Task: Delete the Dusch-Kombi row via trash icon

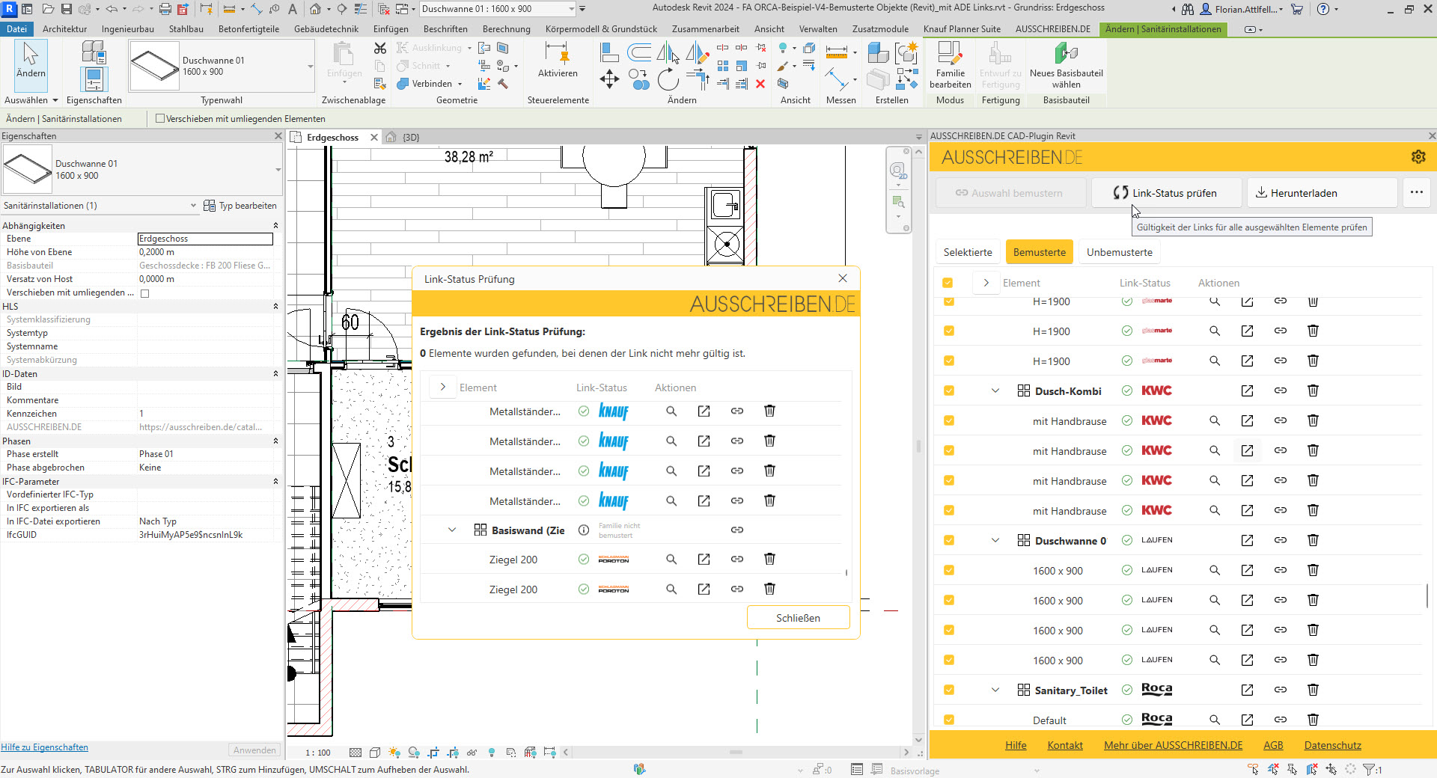Action: point(1313,390)
